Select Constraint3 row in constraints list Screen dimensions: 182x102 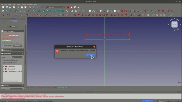click(12, 72)
